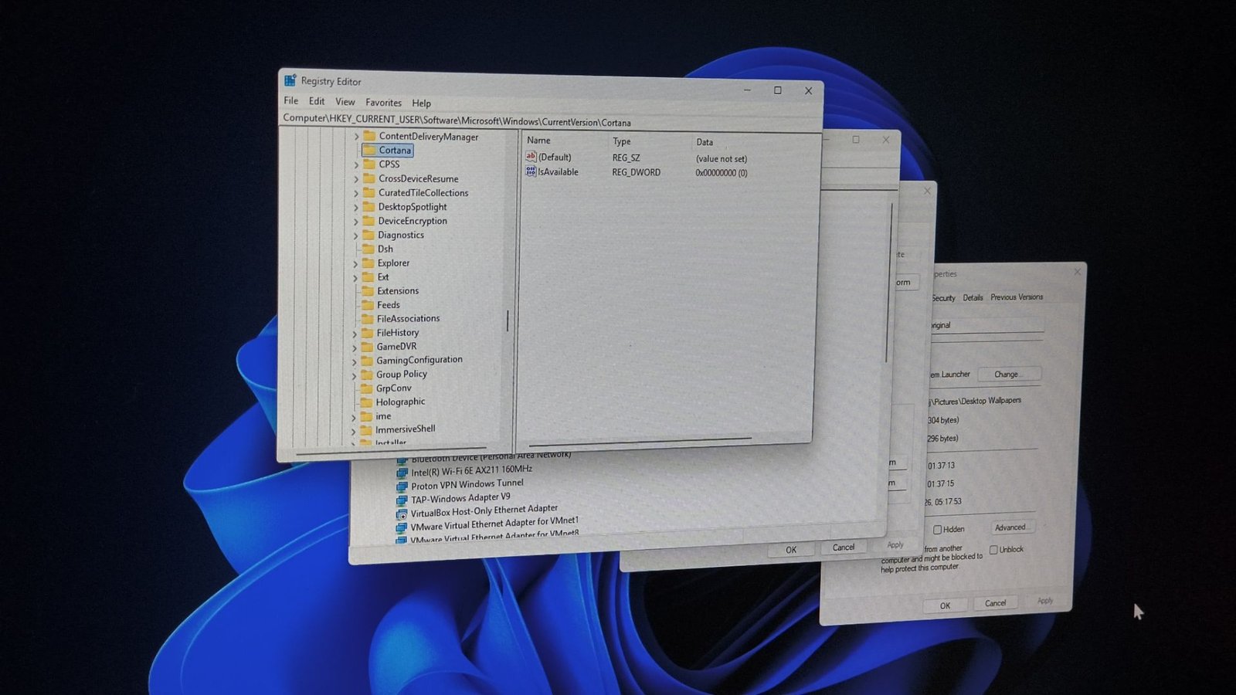The height and width of the screenshot is (695, 1236).
Task: Expand the CrossDeviceResume key
Action: pyautogui.click(x=356, y=178)
